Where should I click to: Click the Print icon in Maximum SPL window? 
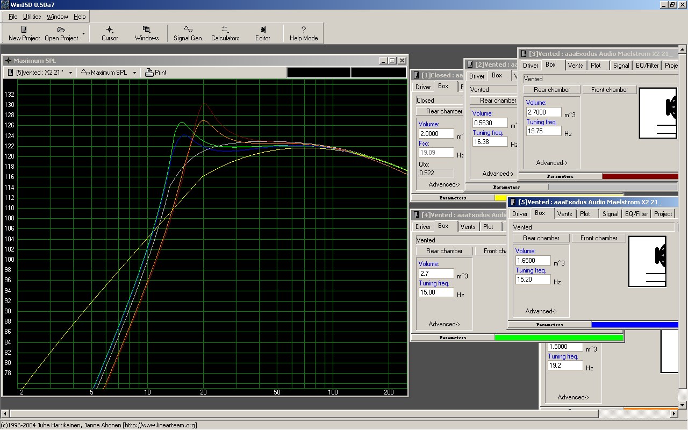pyautogui.click(x=150, y=73)
